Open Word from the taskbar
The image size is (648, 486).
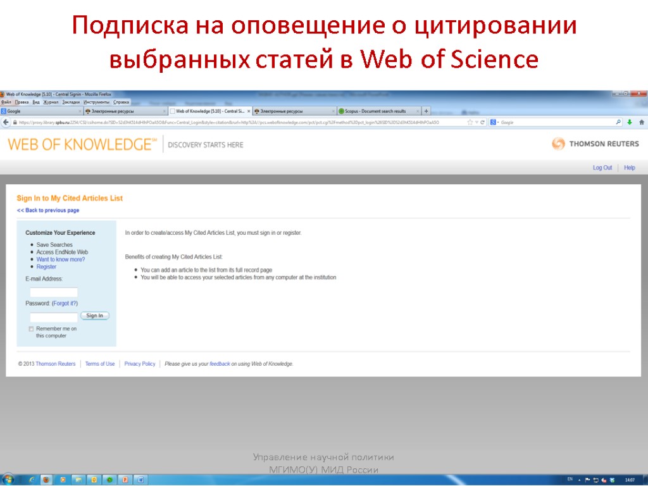tap(140, 480)
